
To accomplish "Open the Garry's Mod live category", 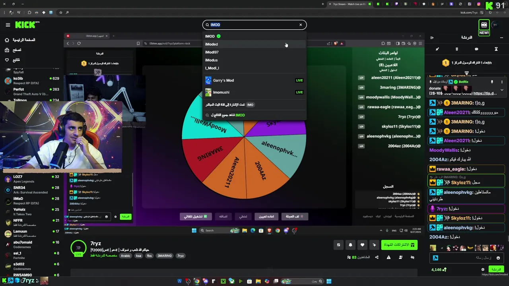I will pyautogui.click(x=254, y=80).
